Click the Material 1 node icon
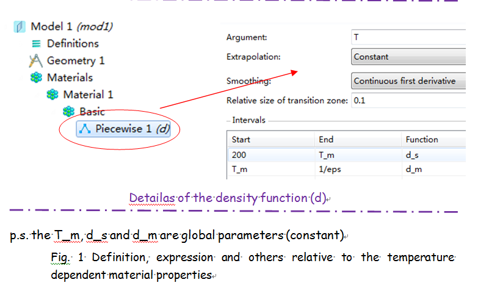The width and height of the screenshot is (478, 288). 53,95
